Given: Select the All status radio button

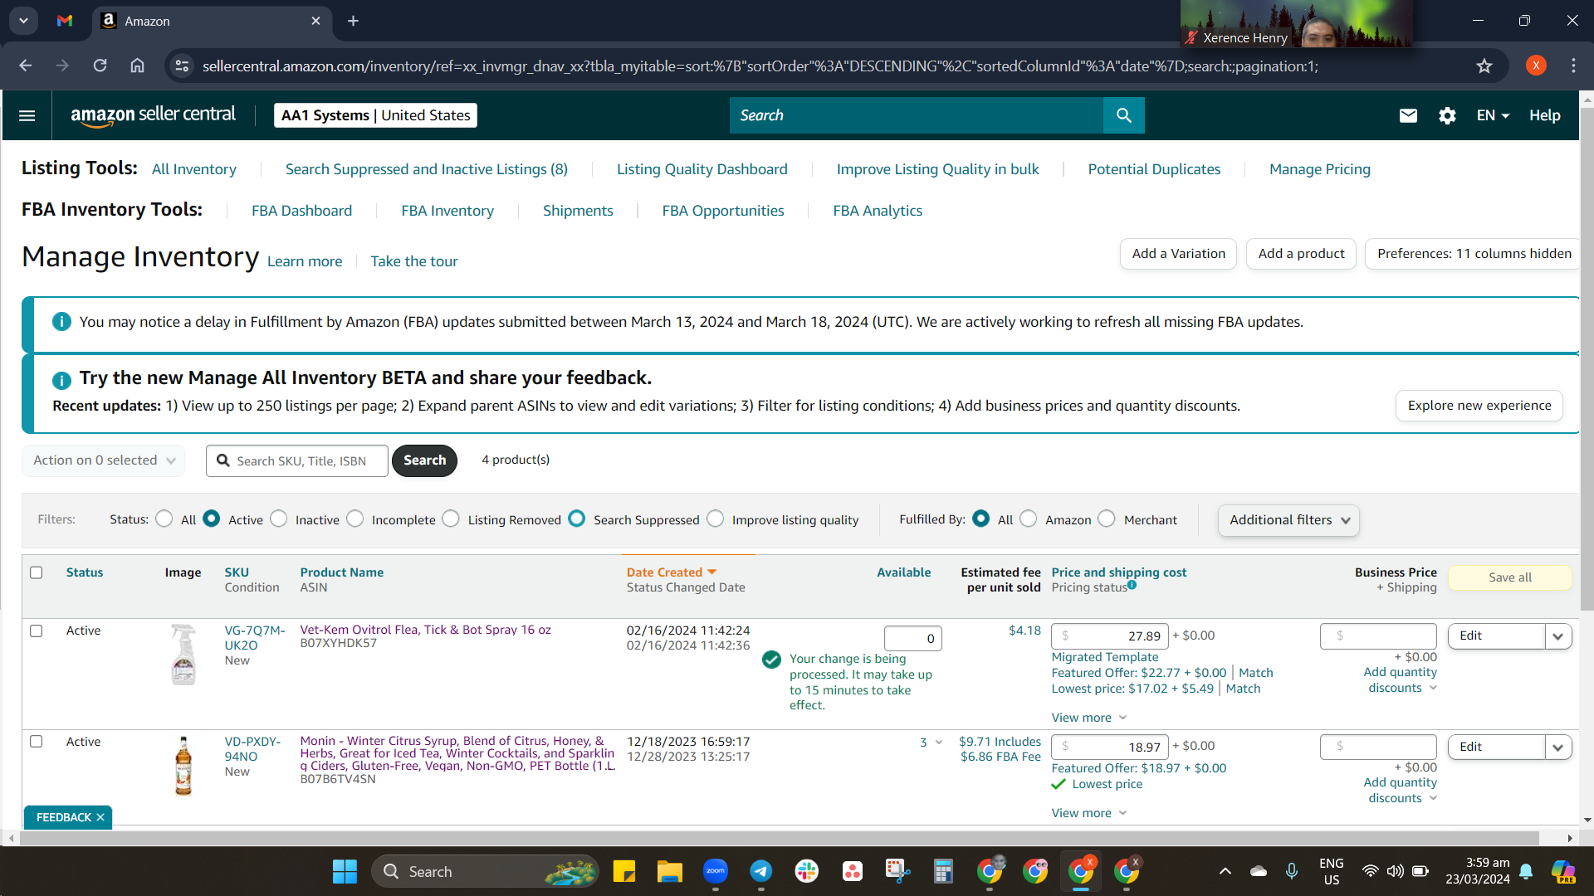Looking at the screenshot, I should (164, 519).
